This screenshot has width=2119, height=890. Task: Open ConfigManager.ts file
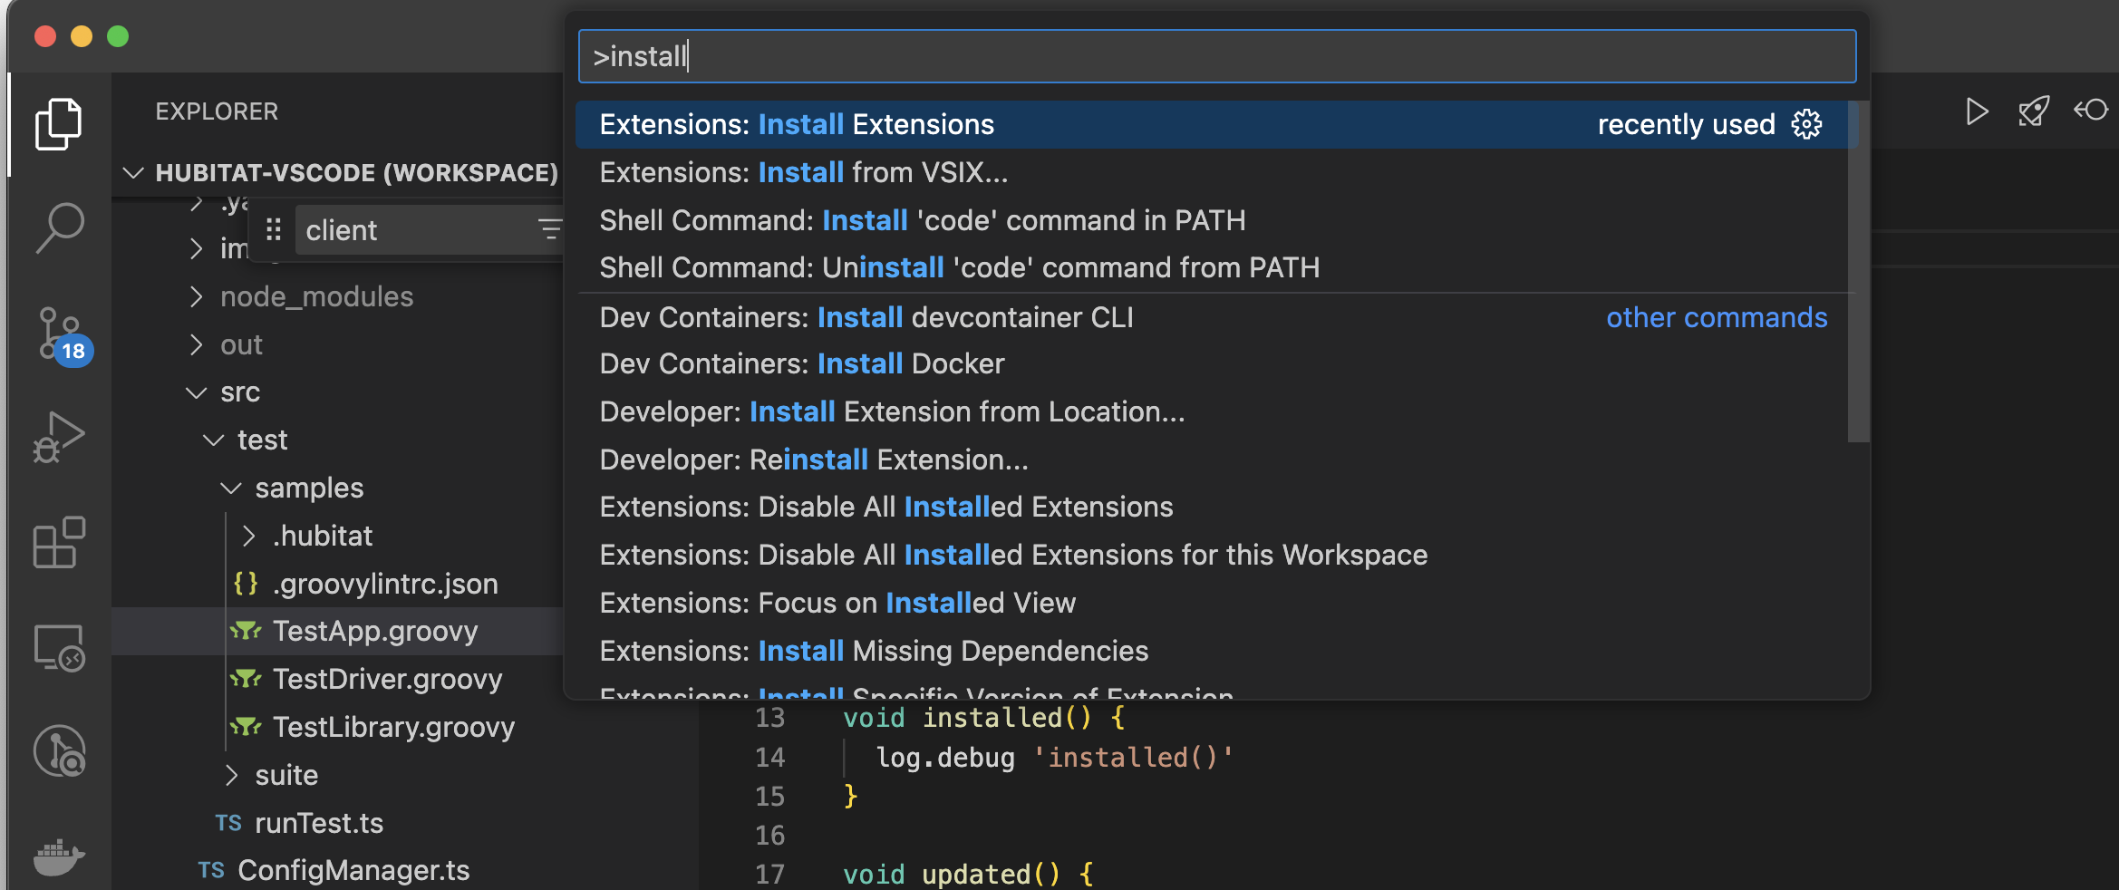[x=353, y=871]
